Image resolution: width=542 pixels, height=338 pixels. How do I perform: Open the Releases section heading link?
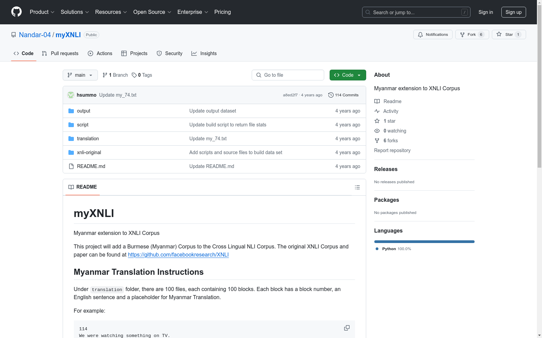pyautogui.click(x=386, y=169)
